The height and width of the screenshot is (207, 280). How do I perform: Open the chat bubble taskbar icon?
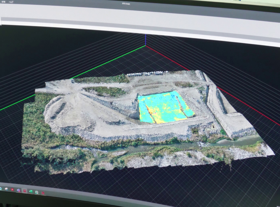coord(6,189)
